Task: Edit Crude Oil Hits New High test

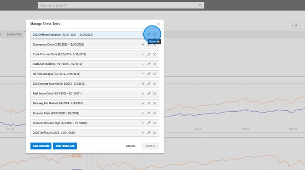Action: (x=149, y=123)
